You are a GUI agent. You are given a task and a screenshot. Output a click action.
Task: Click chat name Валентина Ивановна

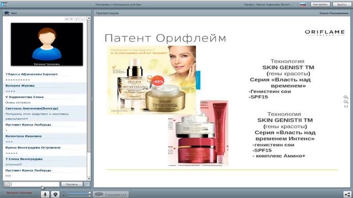point(23,136)
